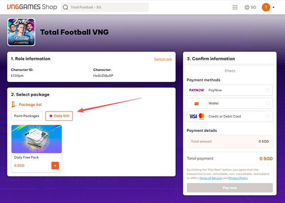Click the Total Football VNG game icon
The image size is (285, 203).
(21, 32)
